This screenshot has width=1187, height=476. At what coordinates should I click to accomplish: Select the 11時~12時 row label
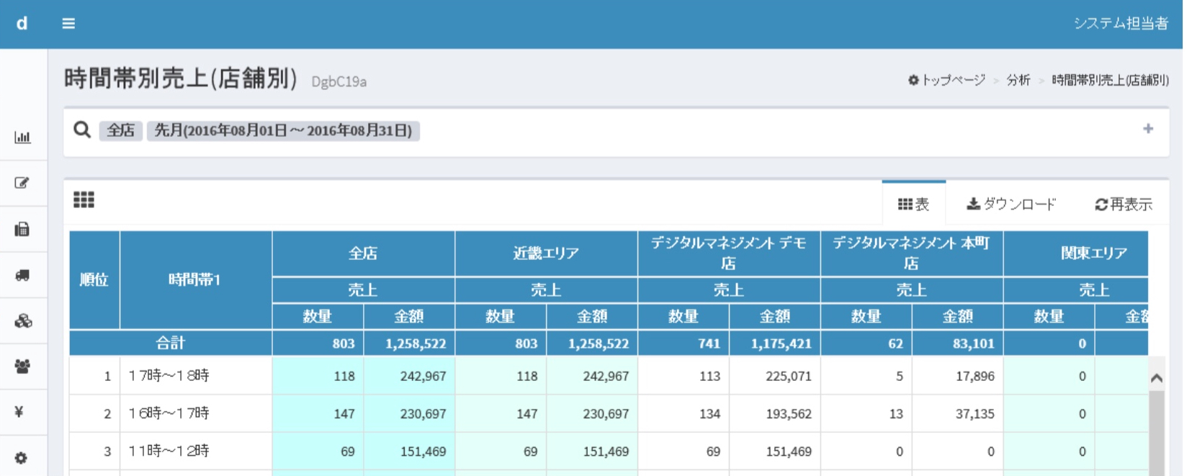pyautogui.click(x=169, y=451)
